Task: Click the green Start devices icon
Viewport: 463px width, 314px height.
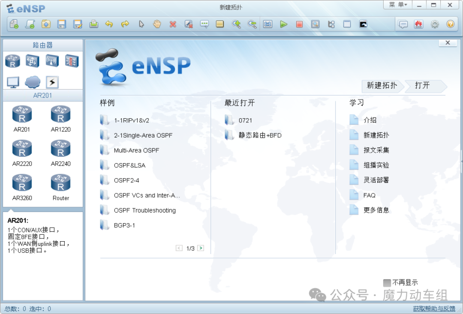Action: point(283,24)
